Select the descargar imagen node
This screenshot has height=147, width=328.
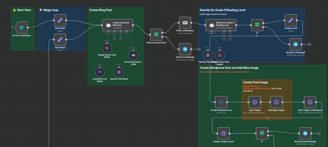tap(276, 102)
